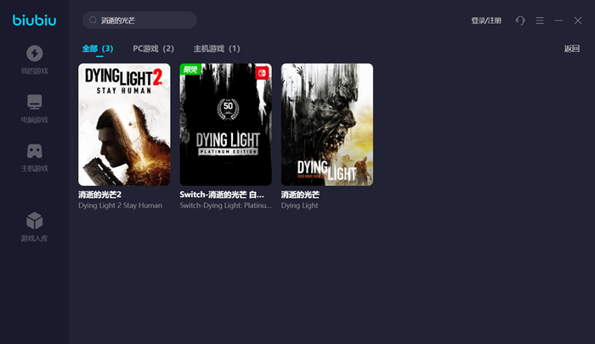Viewport: 595px width, 344px height.
Task: Open the hamburger menu icon
Action: pos(540,20)
